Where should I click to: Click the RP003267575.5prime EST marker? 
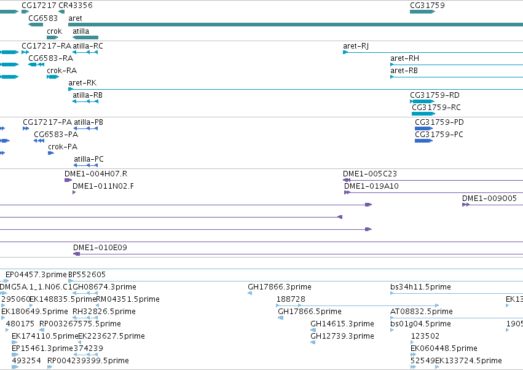42,330
